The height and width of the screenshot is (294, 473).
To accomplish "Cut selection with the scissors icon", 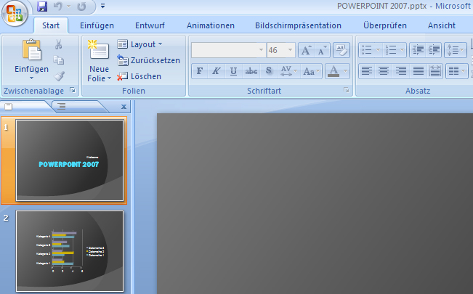I will [59, 44].
